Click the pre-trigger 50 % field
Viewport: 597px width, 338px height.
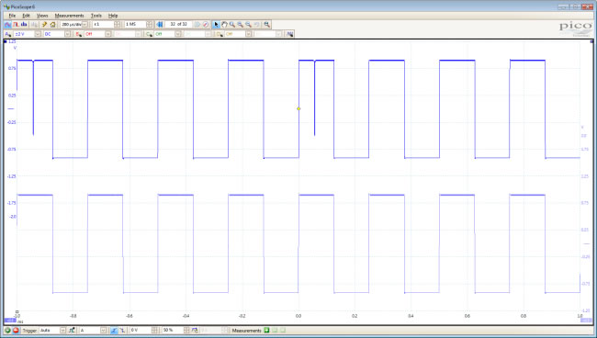click(173, 331)
